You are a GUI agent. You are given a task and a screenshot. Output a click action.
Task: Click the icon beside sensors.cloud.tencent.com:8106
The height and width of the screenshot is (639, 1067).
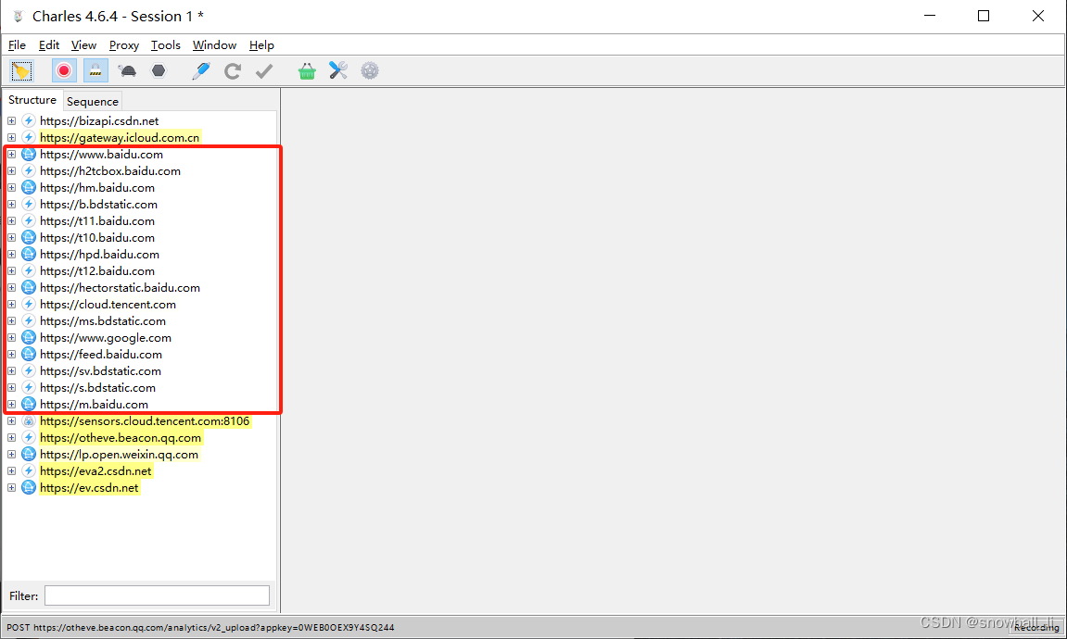[x=29, y=420]
